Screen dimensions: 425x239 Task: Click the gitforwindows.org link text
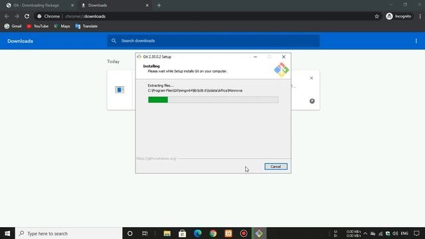157,159
